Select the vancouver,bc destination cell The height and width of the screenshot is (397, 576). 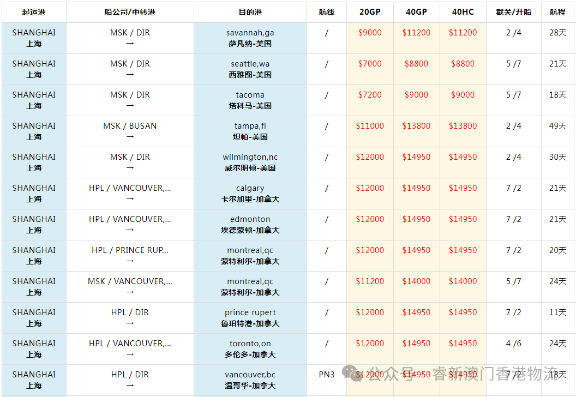click(250, 380)
